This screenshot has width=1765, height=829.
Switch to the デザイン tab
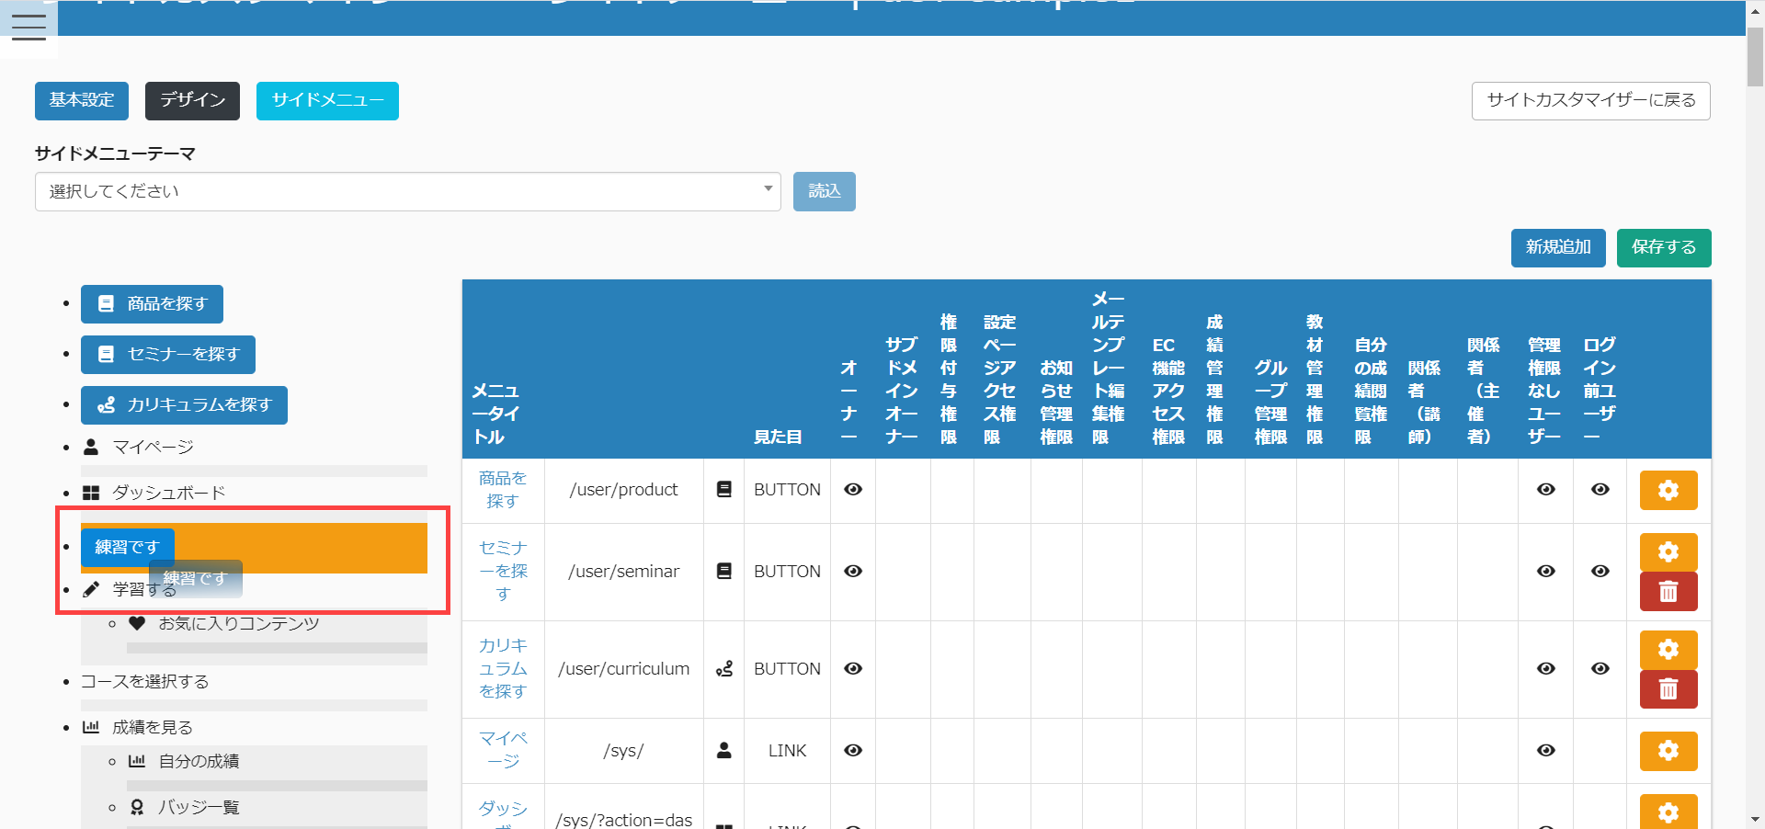point(192,100)
